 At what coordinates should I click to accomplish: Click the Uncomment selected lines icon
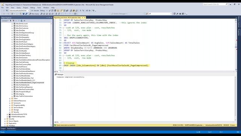pos(83,11)
